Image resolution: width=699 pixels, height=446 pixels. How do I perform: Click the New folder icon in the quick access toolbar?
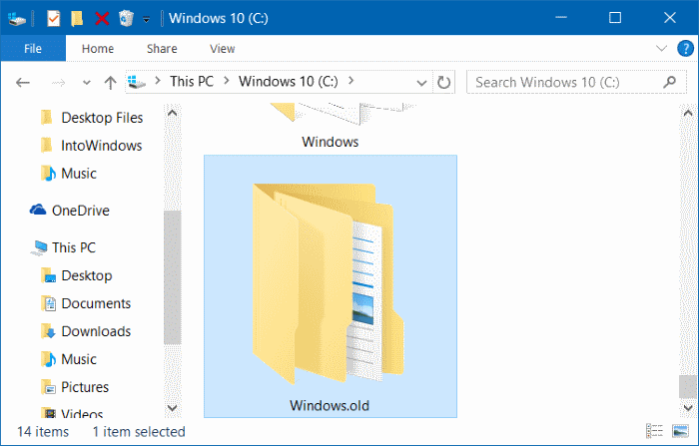(x=77, y=18)
